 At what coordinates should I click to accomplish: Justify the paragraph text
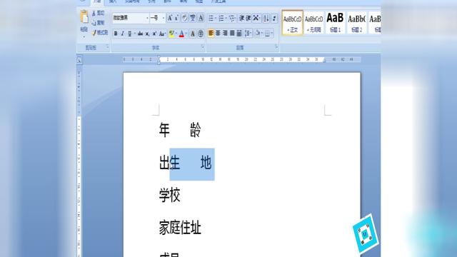point(232,34)
